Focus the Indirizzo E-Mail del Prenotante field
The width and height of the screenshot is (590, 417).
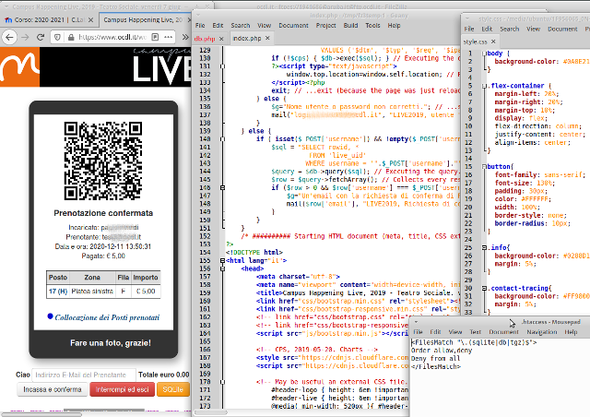click(84, 375)
